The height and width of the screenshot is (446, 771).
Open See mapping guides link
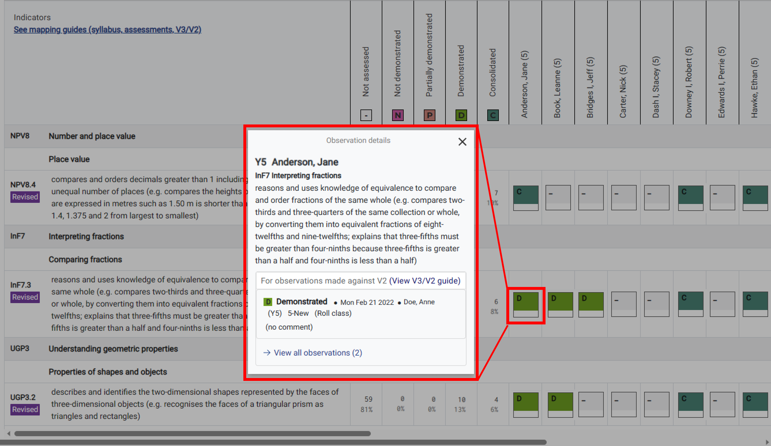pos(107,30)
